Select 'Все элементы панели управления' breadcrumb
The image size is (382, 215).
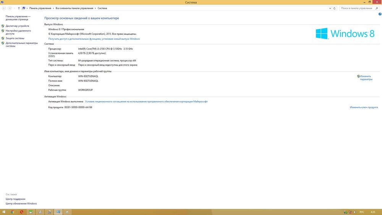click(74, 8)
